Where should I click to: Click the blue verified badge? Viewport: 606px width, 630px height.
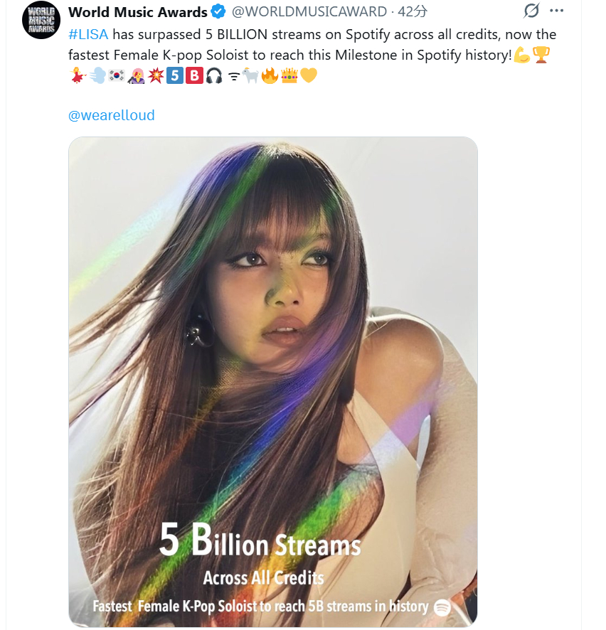coord(219,12)
